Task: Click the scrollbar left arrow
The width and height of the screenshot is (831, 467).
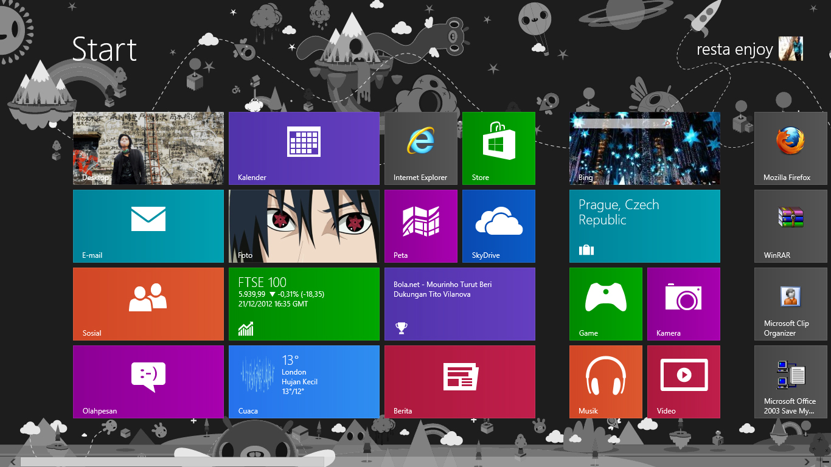Action: 12,462
